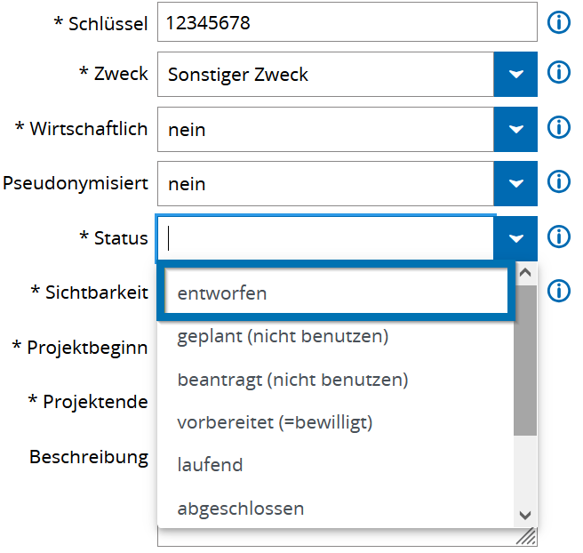Click the Pseudonymisiert field showing 'nein'

click(325, 183)
